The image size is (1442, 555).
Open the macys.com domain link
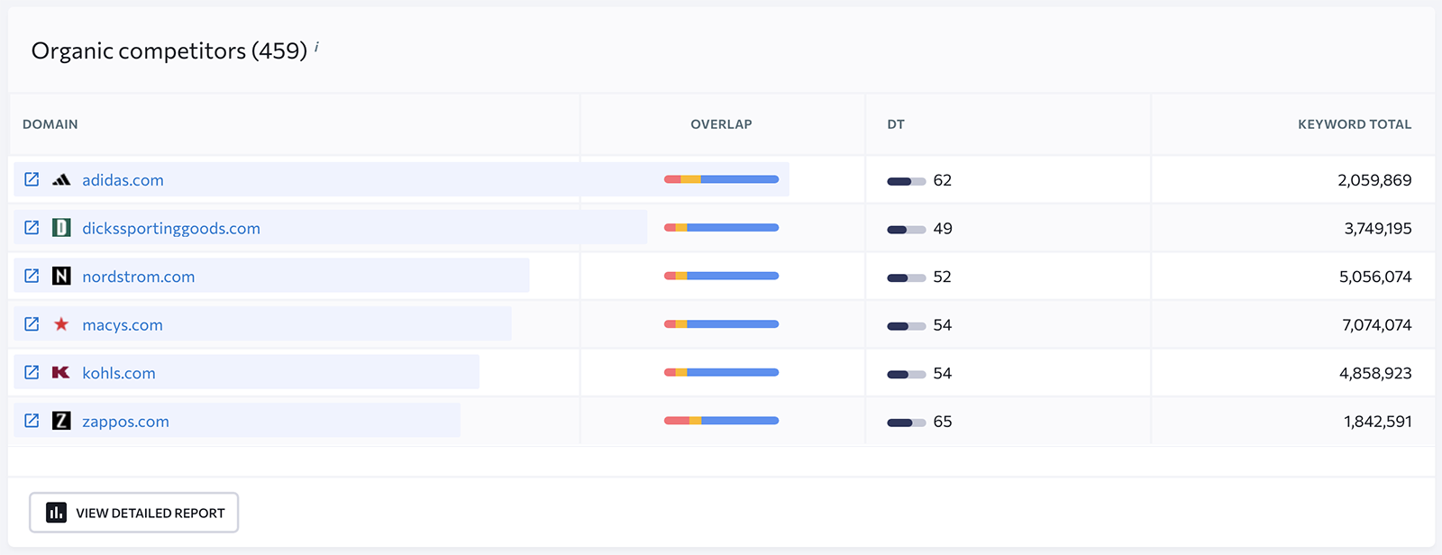click(x=123, y=325)
